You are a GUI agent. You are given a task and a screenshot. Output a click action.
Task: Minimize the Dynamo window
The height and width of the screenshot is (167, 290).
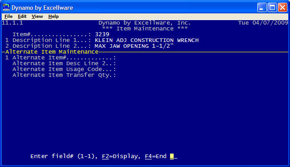(x=262, y=8)
